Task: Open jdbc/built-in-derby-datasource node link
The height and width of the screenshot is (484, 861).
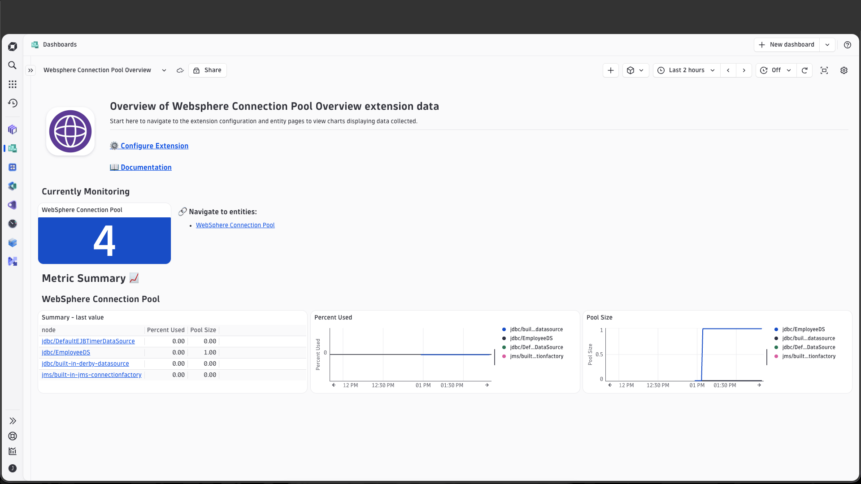Action: 85,364
